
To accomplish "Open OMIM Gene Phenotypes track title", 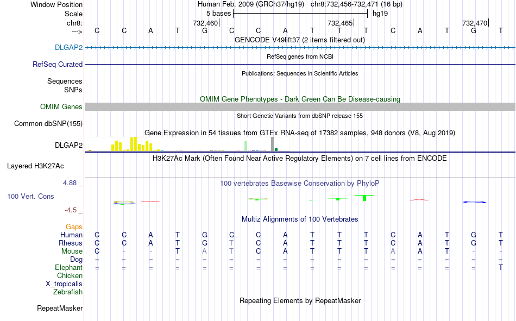I will [x=300, y=99].
